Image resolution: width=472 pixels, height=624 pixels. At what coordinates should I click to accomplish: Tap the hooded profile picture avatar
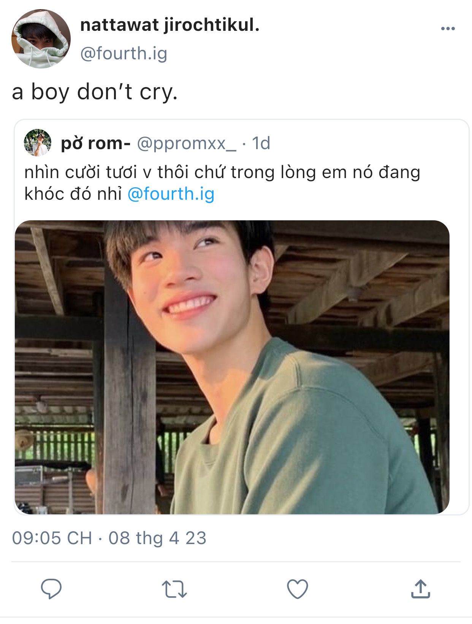tap(41, 39)
